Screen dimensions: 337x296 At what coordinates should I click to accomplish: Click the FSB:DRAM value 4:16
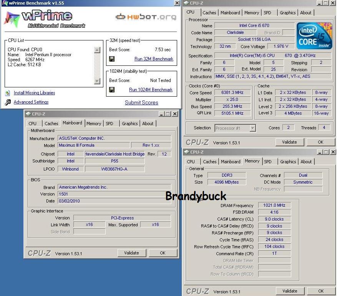274,212
